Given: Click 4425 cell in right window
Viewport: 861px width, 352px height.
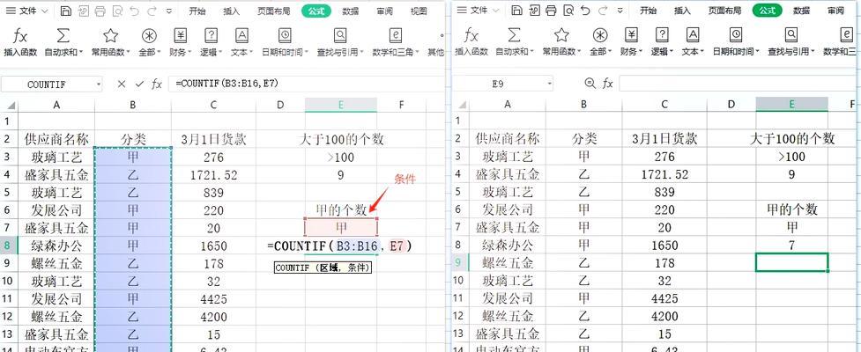Looking at the screenshot, I should pyautogui.click(x=664, y=299).
